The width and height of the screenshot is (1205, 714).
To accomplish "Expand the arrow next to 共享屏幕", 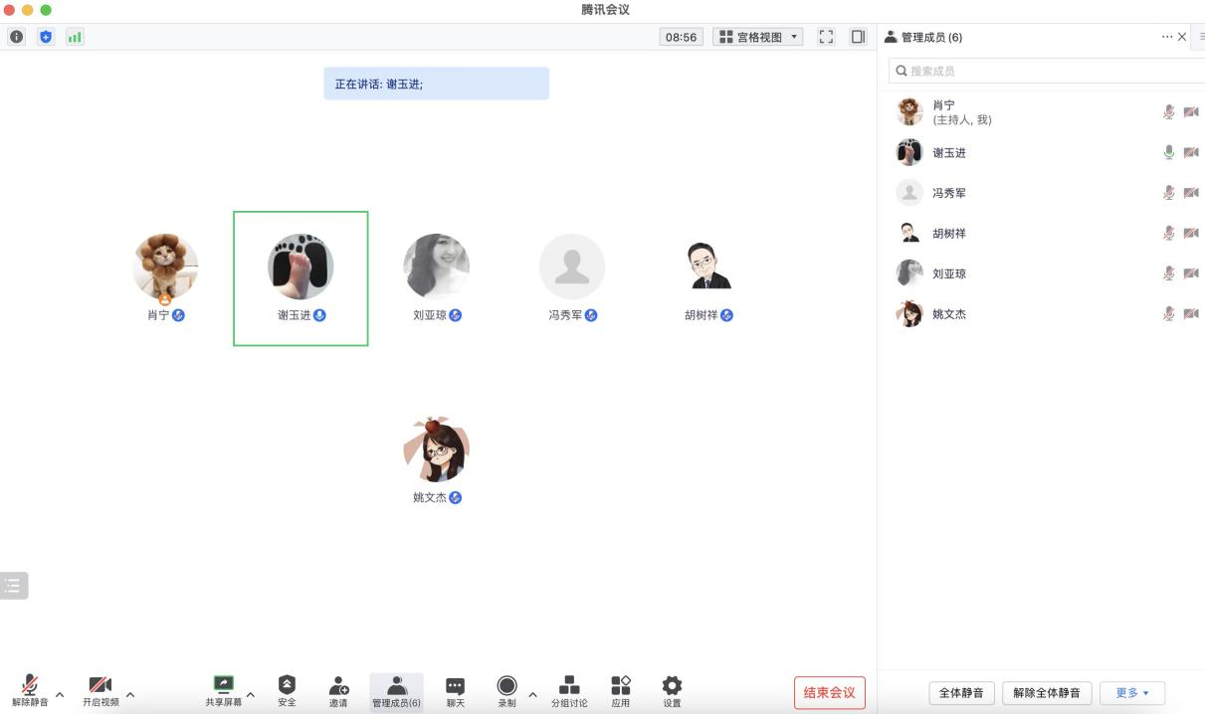I will pos(250,694).
